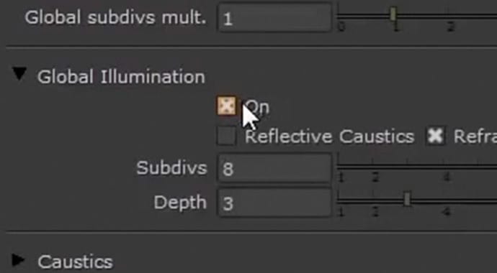Click the Depth parameter label
The height and width of the screenshot is (273, 497).
pos(180,203)
